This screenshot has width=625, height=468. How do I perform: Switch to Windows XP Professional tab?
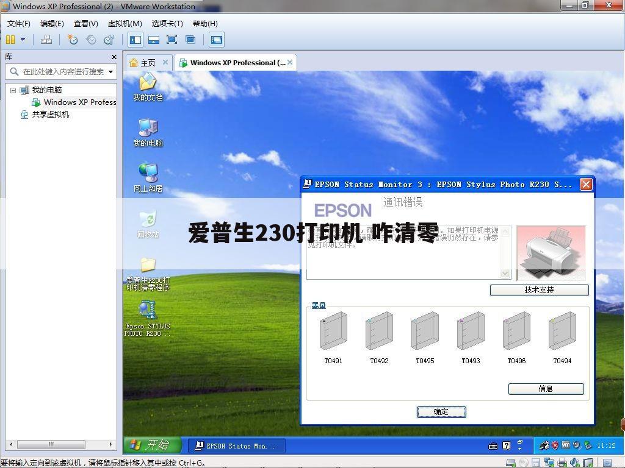click(x=237, y=63)
